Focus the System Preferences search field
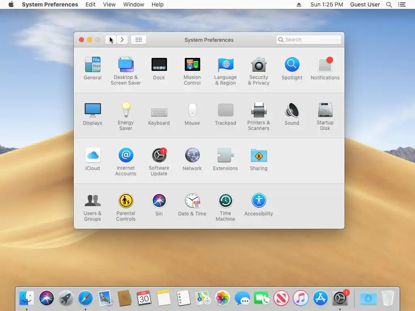The height and width of the screenshot is (311, 415). click(308, 40)
